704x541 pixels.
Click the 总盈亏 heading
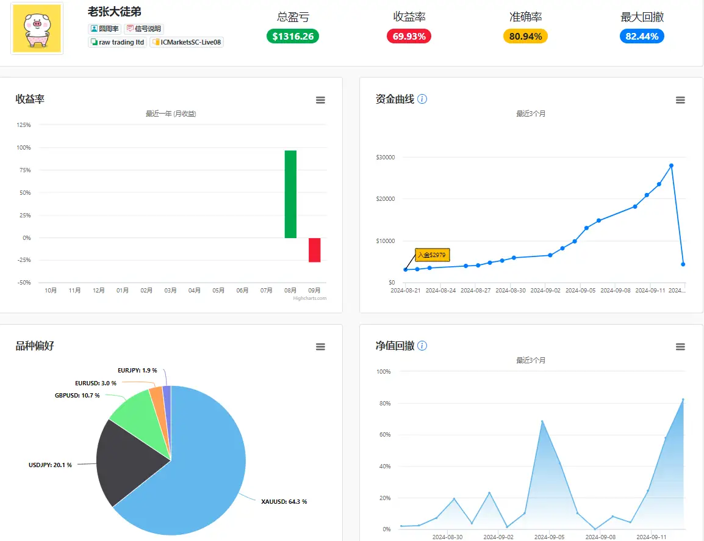pos(293,17)
